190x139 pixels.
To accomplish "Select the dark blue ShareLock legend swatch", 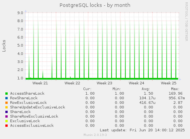I will pos(6,112).
